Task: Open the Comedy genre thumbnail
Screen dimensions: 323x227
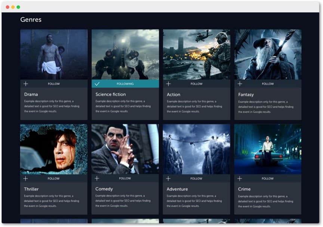Action: tap(125, 149)
